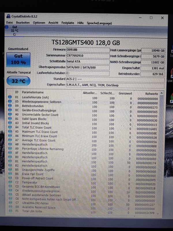Select the Nicht korrigierbare Fehler nach Smart Off row
The width and height of the screenshot is (173, 231).
point(50,199)
